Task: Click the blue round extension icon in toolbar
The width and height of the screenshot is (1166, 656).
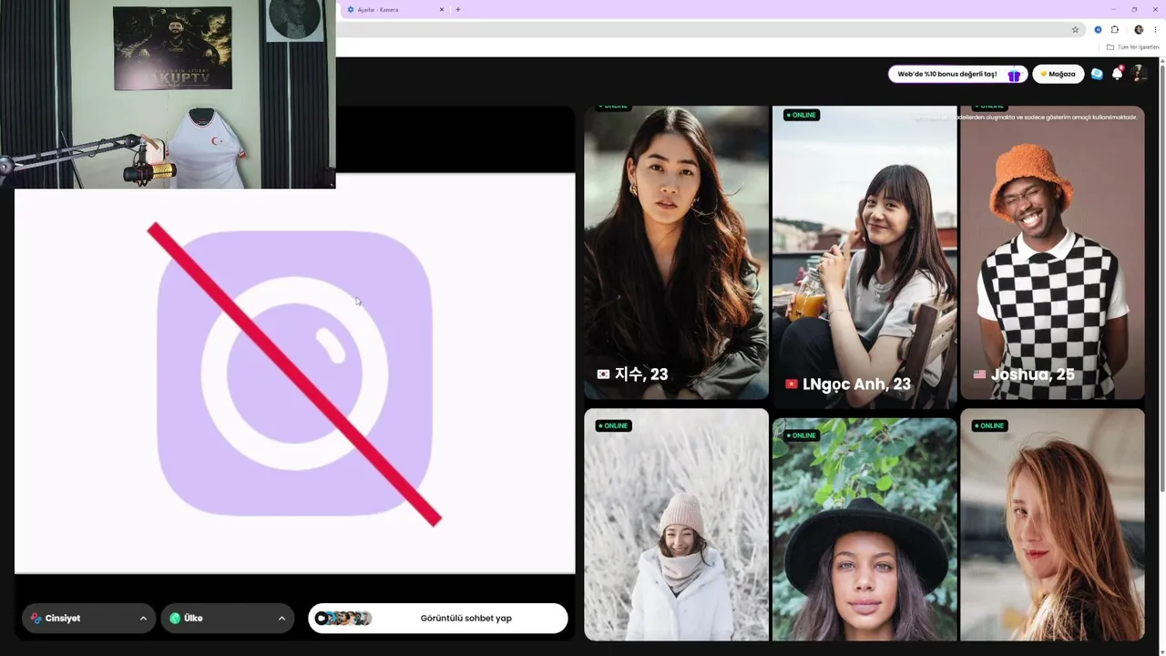Action: 1098,29
